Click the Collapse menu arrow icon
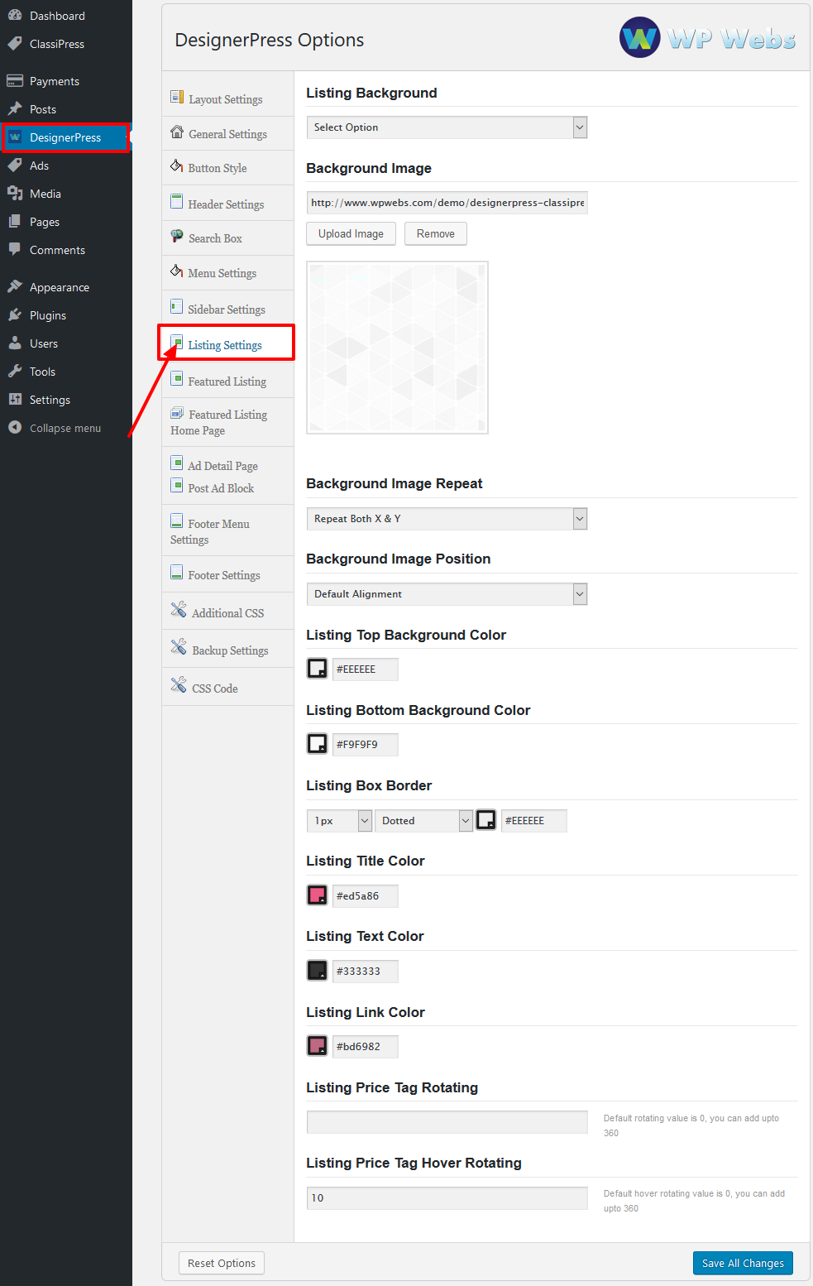 point(15,428)
